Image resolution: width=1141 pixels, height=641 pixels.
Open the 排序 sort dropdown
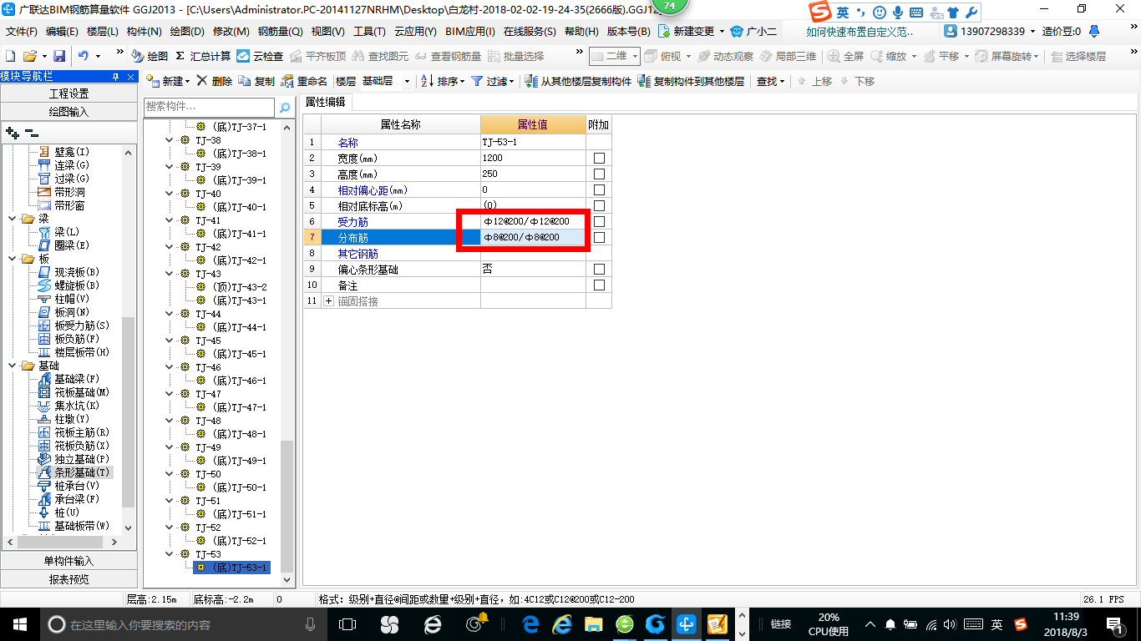(462, 81)
